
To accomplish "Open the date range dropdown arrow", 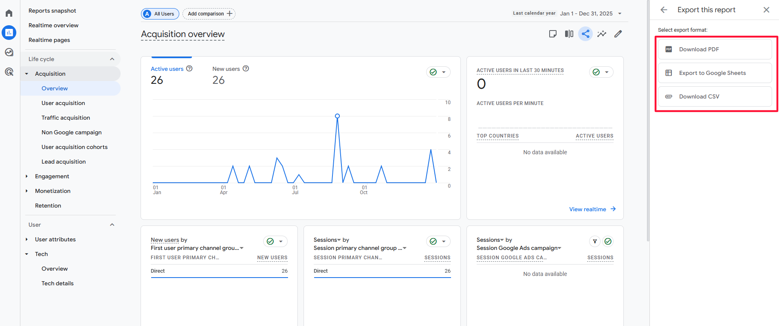I will tap(620, 13).
